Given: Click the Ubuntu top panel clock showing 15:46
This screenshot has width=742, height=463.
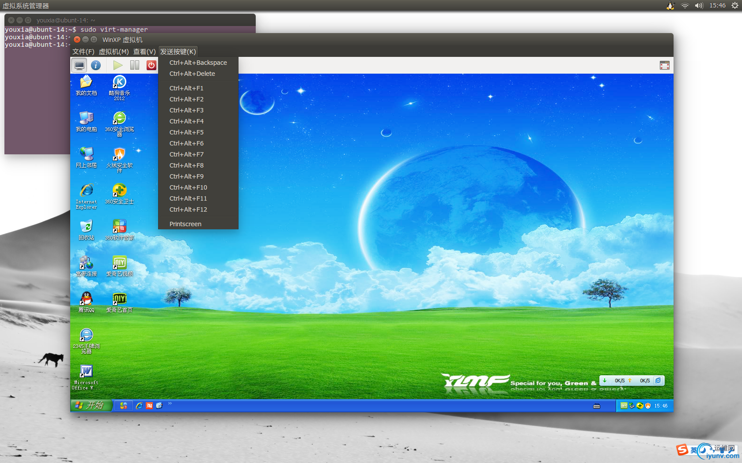Looking at the screenshot, I should [x=717, y=6].
